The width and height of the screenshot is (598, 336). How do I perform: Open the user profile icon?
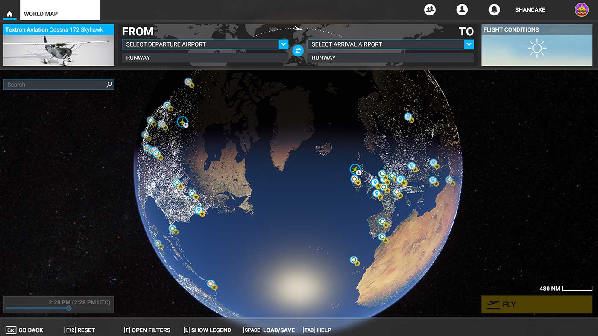tap(462, 9)
